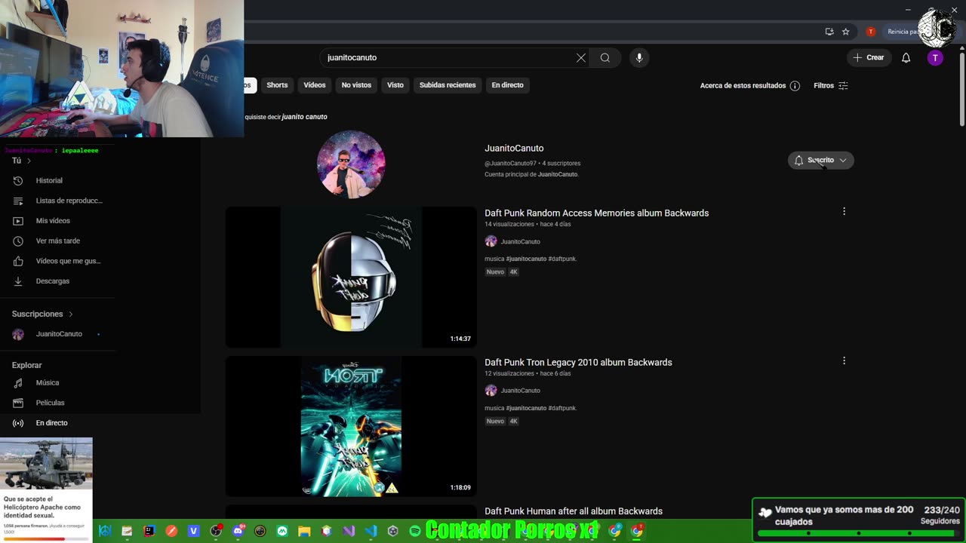Open the JetBrains IDE taskbar icon

[x=149, y=531]
